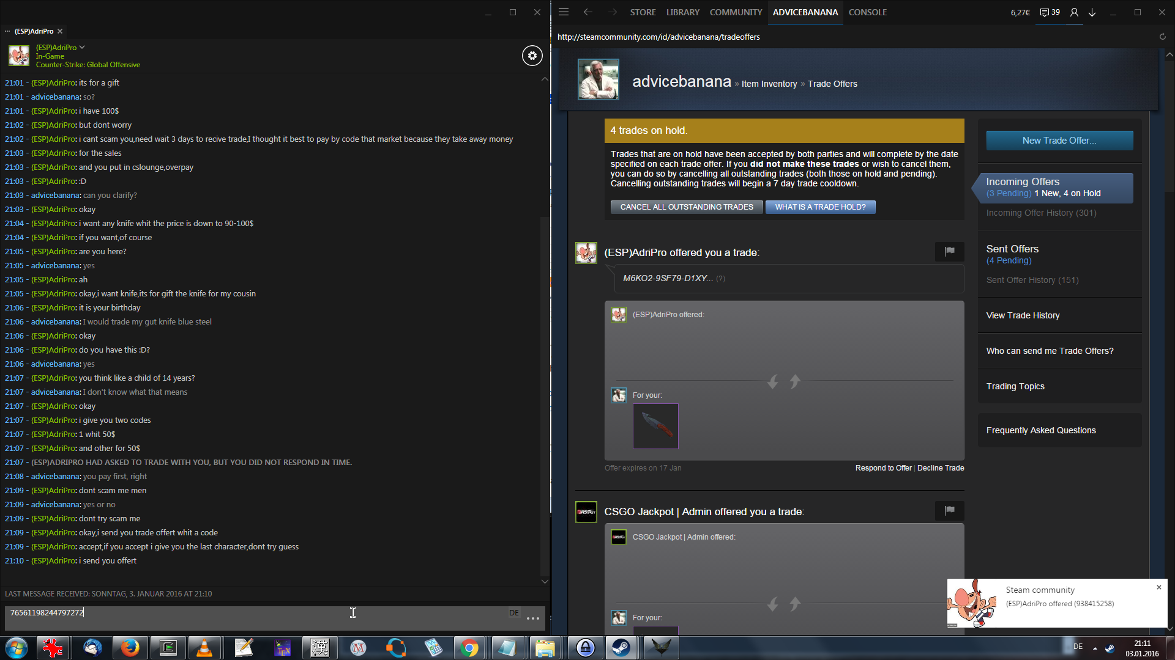Open the COMMUNITY menu
This screenshot has width=1175, height=660.
[736, 12]
